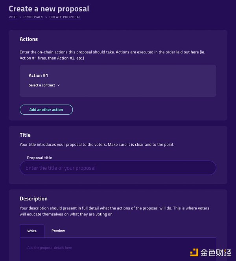Switch to the Write tab

click(x=32, y=231)
